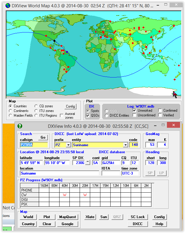The width and height of the screenshot is (185, 233).
Task: Toggle the Unworked checkbox
Action: pos(135,111)
